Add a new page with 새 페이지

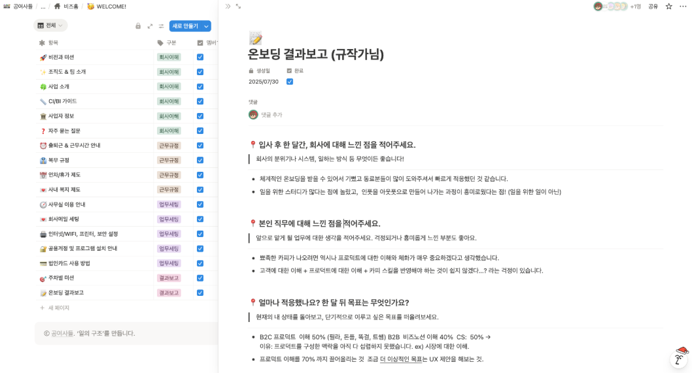54,308
